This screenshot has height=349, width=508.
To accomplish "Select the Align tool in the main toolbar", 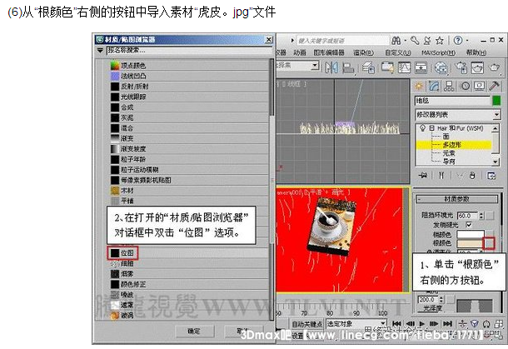I will (x=348, y=67).
